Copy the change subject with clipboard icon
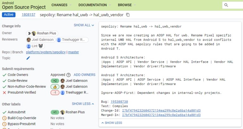 coord(128,15)
